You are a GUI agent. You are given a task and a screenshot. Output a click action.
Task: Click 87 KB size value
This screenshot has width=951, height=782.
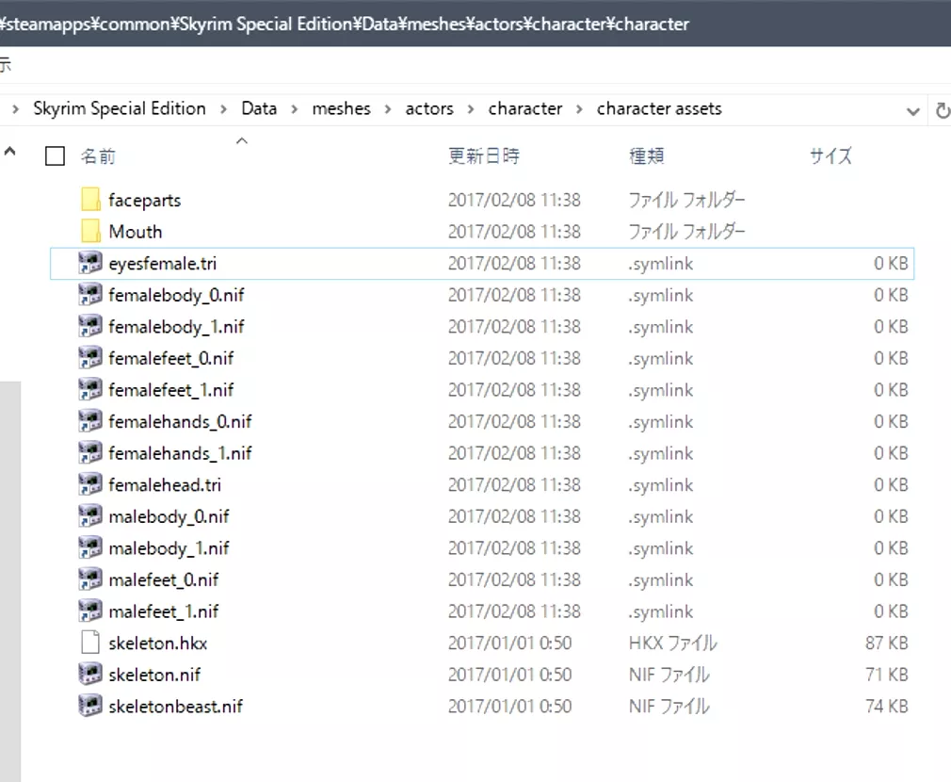[x=887, y=643]
